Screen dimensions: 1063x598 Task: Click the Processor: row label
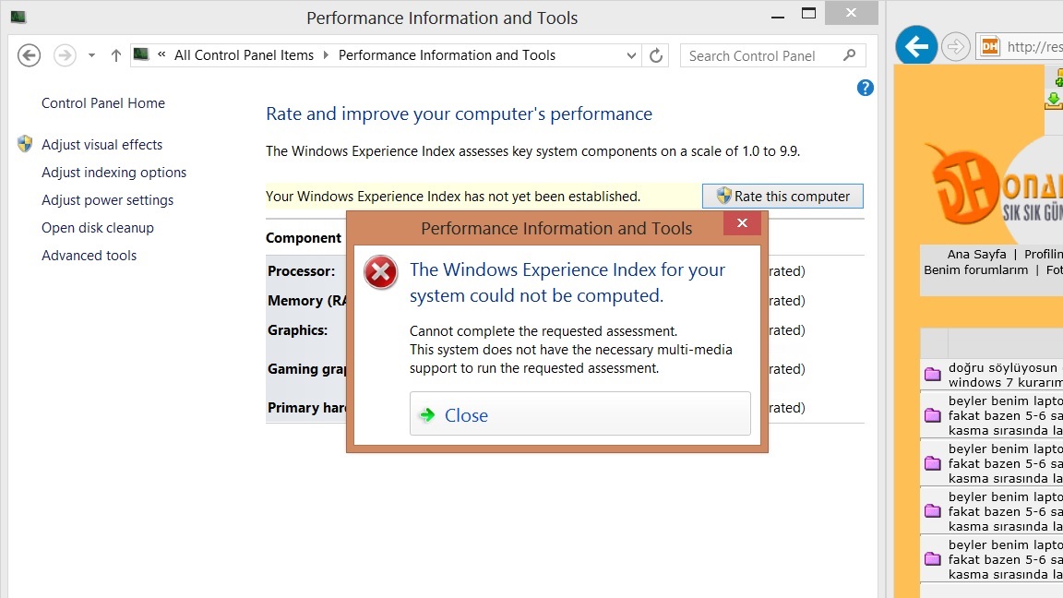point(301,271)
